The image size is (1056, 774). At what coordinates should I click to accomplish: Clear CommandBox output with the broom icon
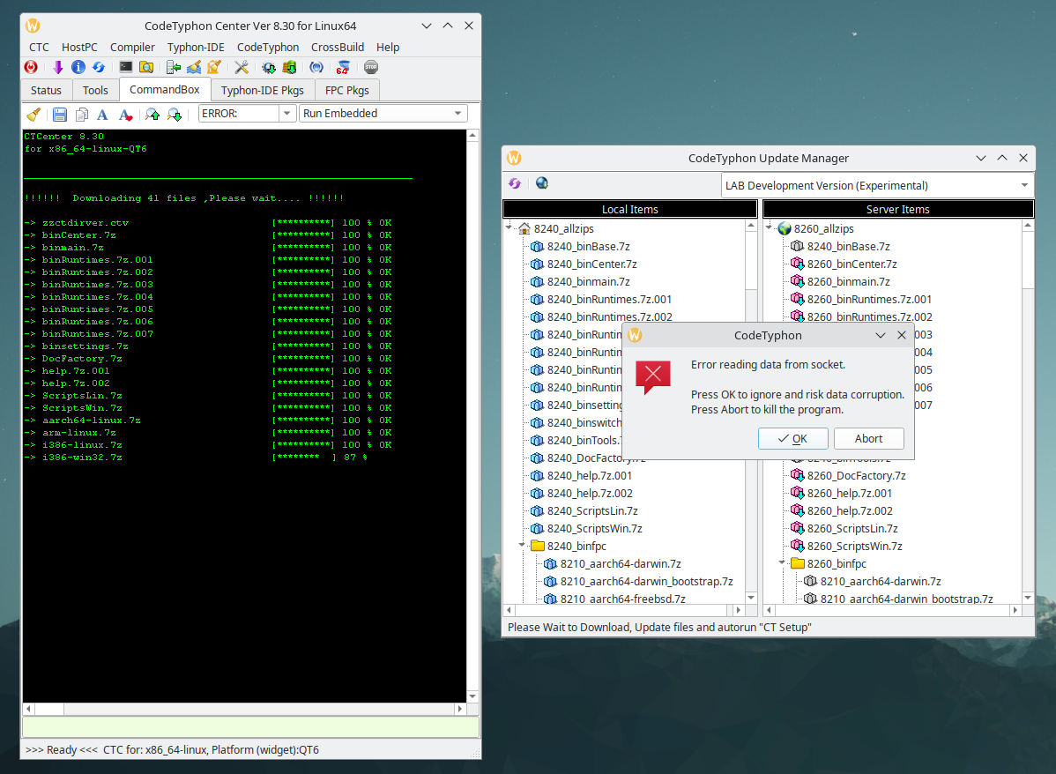(33, 114)
